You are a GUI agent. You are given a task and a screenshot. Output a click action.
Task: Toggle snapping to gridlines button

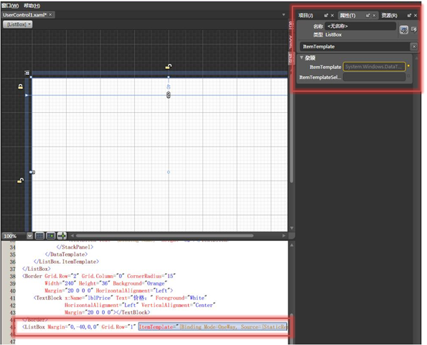(51, 236)
